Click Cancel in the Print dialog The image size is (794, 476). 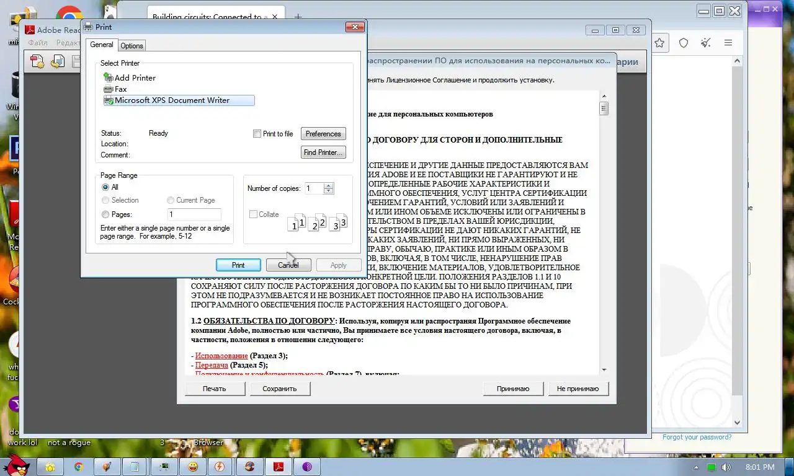288,265
